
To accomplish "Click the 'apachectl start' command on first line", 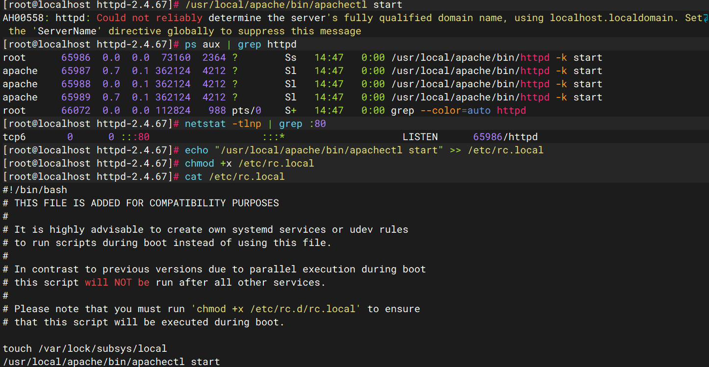I will [x=293, y=5].
